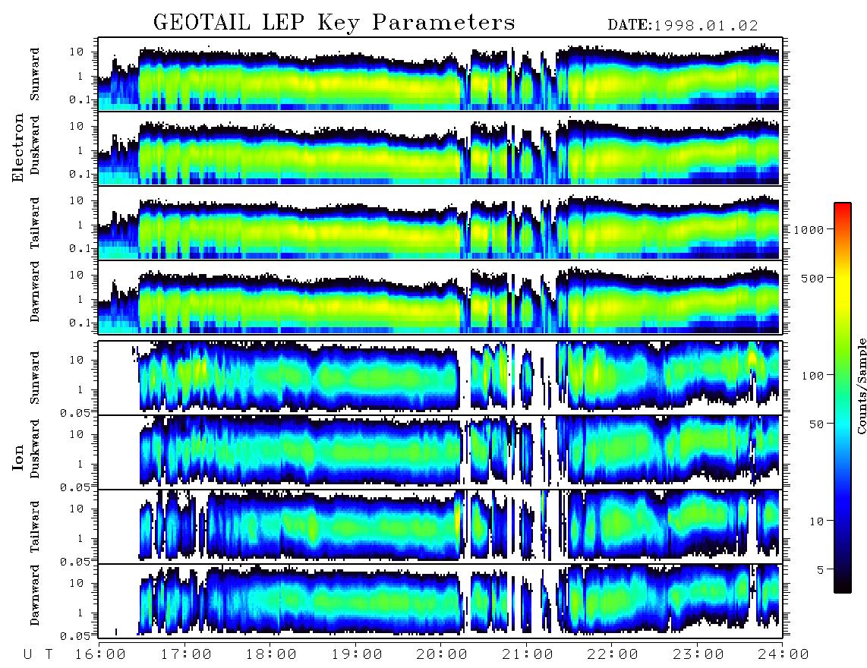This screenshot has width=867, height=668.
Task: Select the Counts/Sample colorbar title
Action: click(x=861, y=386)
